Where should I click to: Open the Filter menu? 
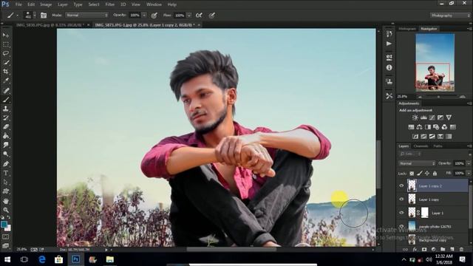(x=110, y=4)
